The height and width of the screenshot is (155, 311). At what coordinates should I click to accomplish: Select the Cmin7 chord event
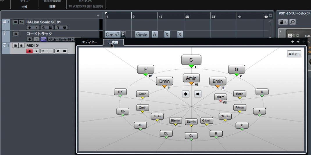[x=112, y=34]
